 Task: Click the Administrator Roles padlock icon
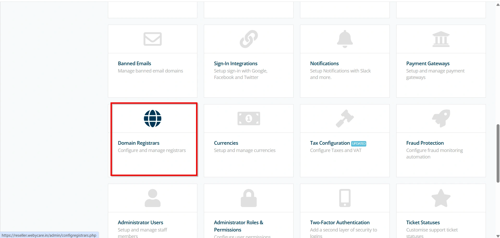(x=249, y=198)
